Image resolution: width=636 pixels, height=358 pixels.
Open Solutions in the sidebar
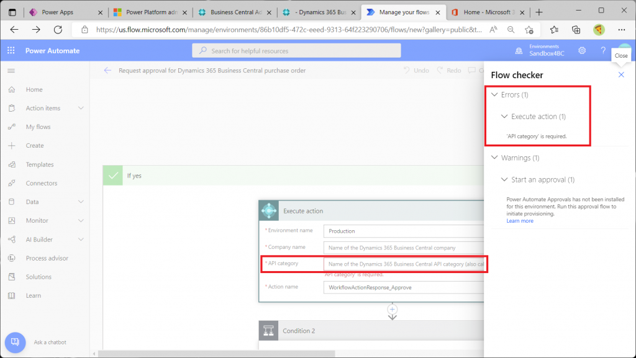pos(39,277)
